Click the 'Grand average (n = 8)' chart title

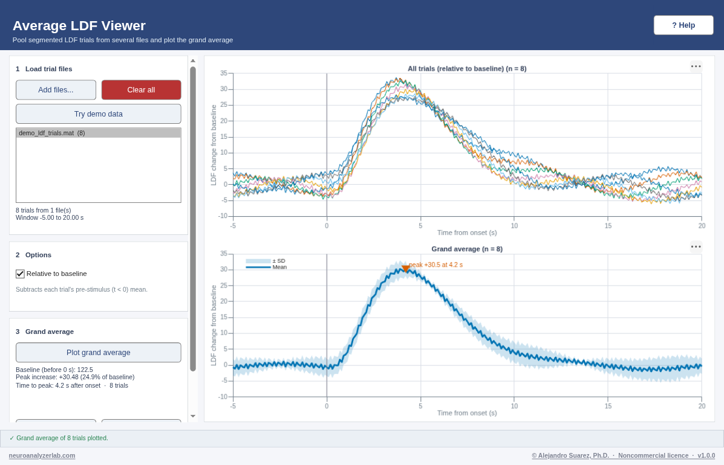pos(467,249)
